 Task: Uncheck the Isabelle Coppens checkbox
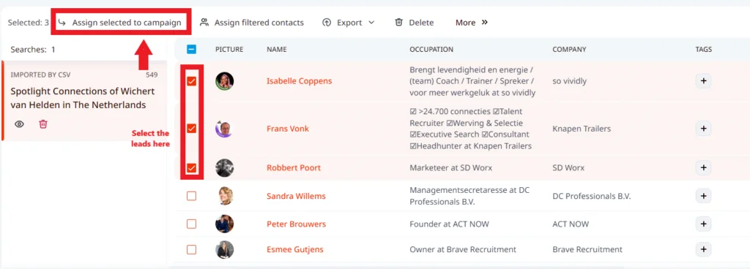[x=191, y=81]
